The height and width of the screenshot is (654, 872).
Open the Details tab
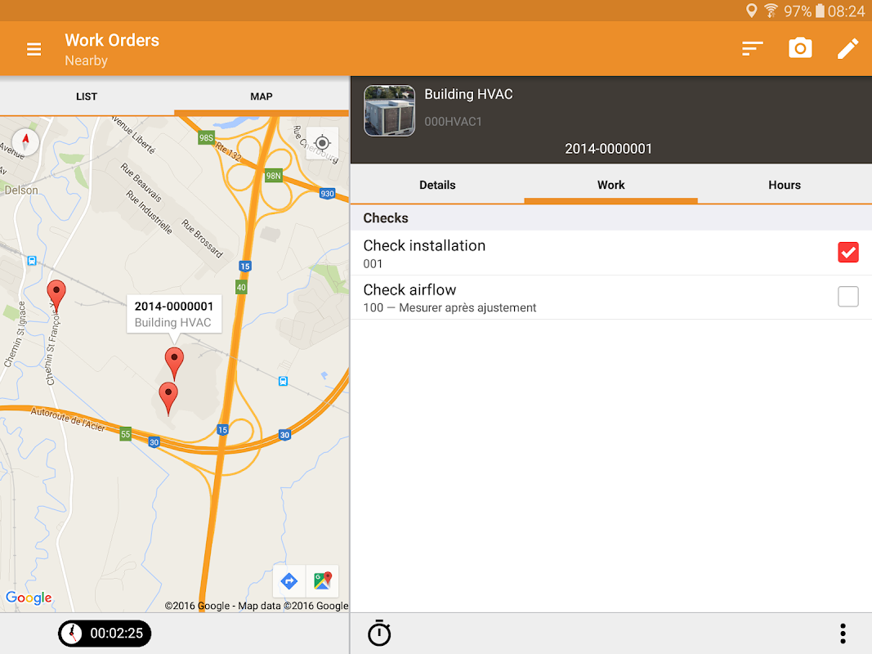437,185
